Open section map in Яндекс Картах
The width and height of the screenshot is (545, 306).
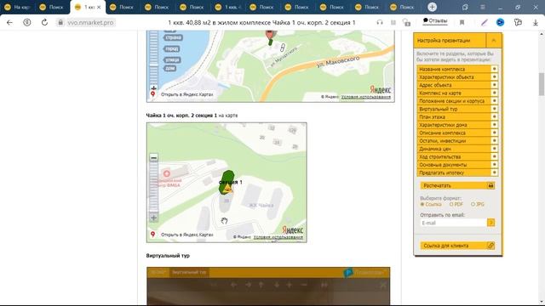[x=187, y=235]
